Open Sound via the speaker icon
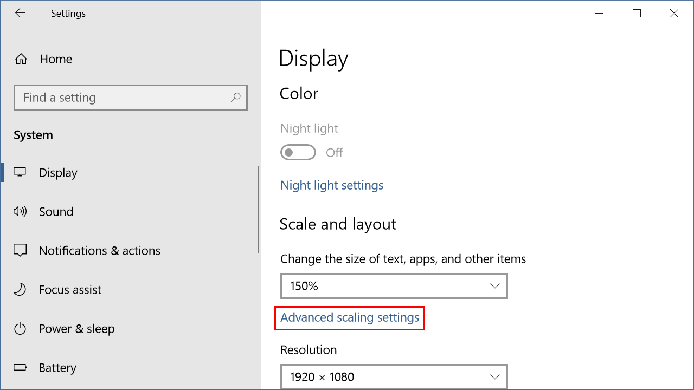Image resolution: width=694 pixels, height=390 pixels. 20,212
